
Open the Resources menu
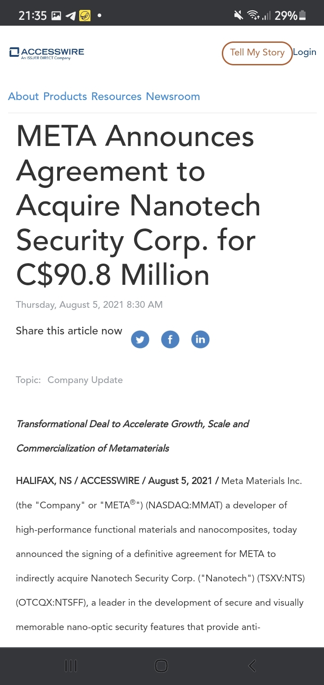click(x=116, y=96)
